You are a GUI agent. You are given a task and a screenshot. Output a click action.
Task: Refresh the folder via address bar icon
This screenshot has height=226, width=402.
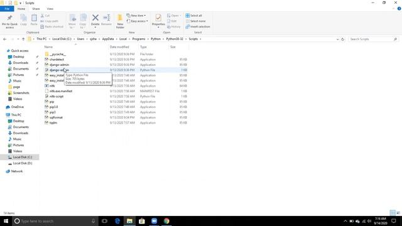pyautogui.click(x=342, y=39)
